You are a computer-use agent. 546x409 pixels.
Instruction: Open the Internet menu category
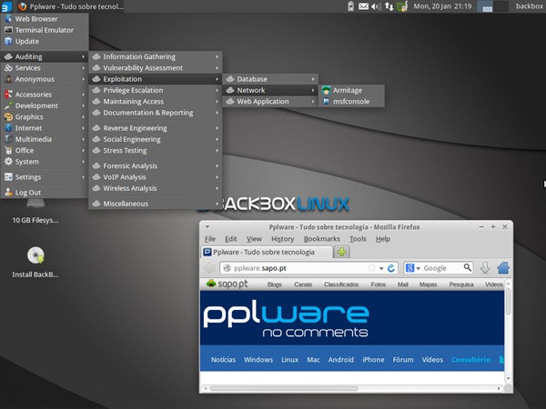click(x=45, y=128)
